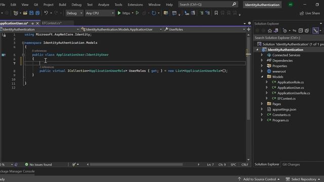Click the Save All toolbar icon
Screen dimensions: 324x182
tap(37, 13)
